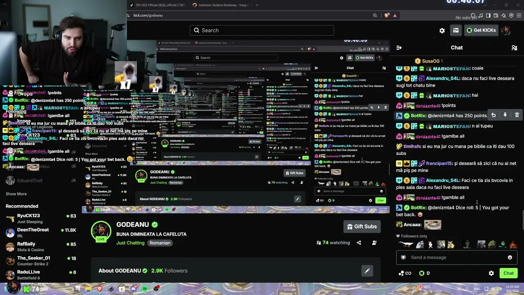Click the Gift Subs button
The height and width of the screenshot is (295, 524).
tap(362, 227)
